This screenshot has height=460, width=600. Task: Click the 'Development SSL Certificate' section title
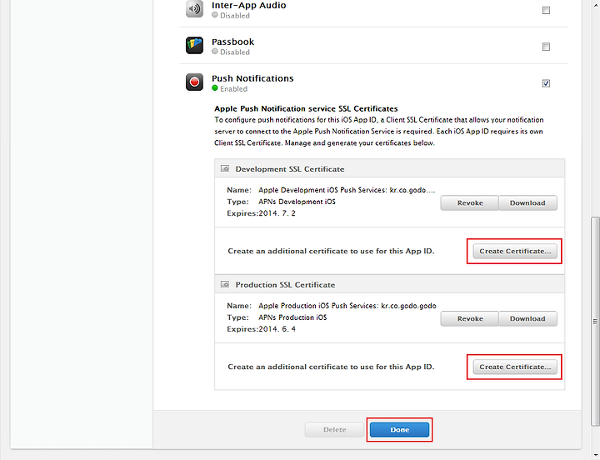tap(290, 169)
